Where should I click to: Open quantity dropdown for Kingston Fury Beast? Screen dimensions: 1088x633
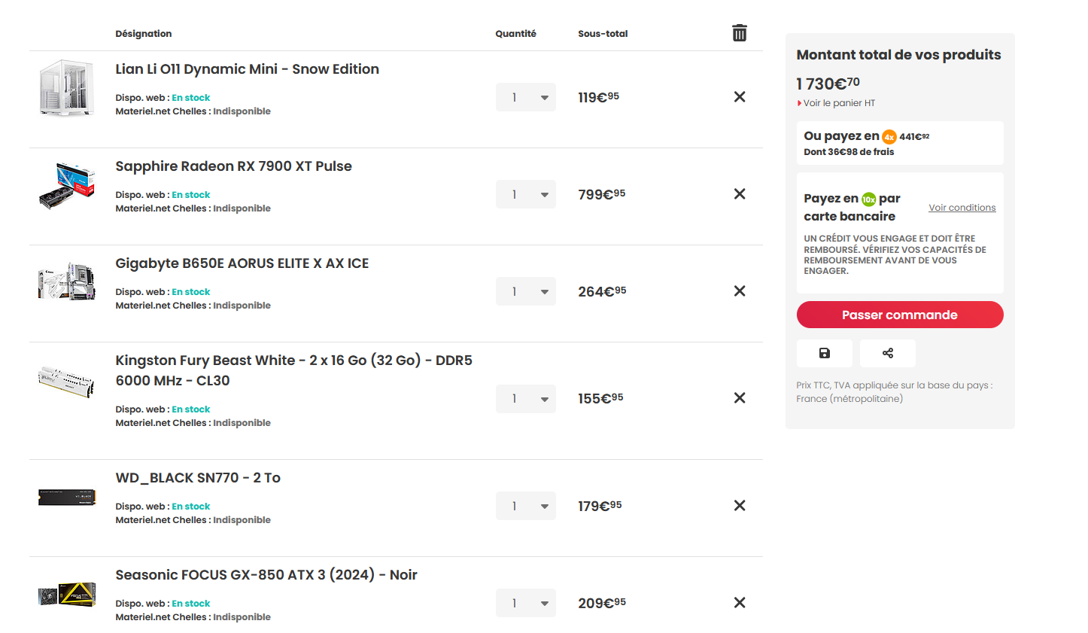526,399
